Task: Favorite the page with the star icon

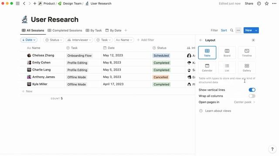Action: 266,3
